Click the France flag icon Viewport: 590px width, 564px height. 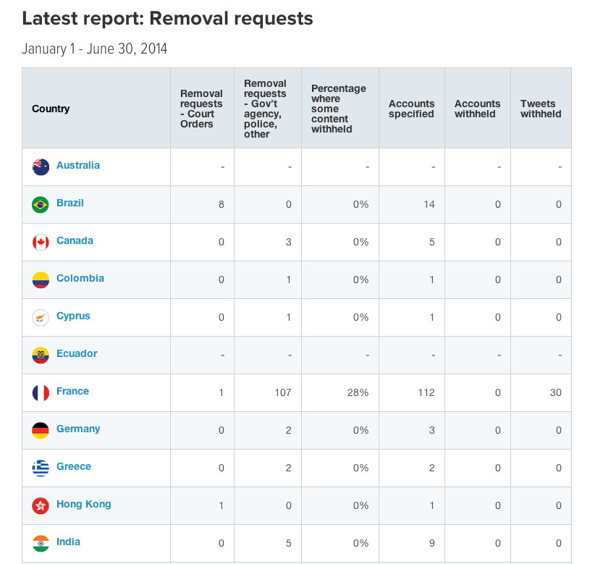(x=41, y=393)
